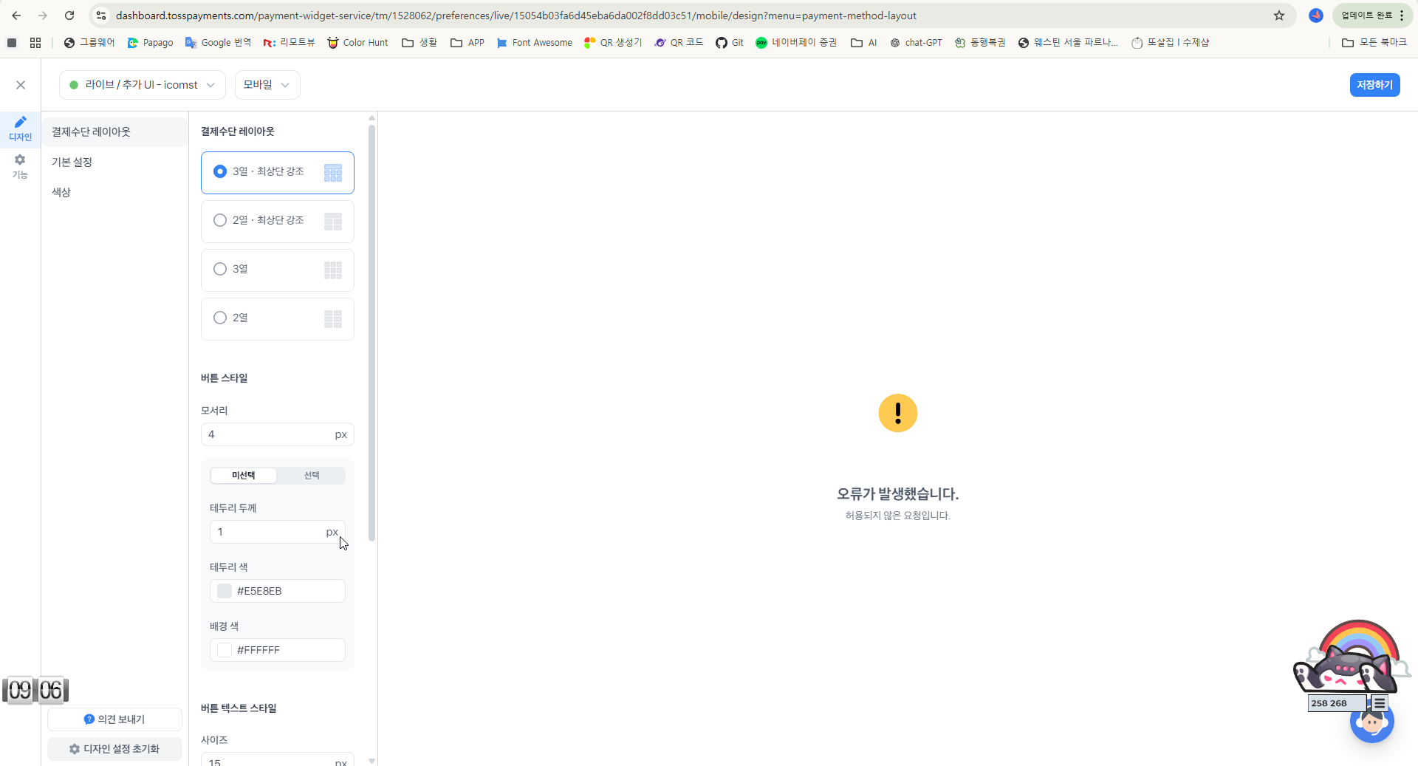View site information icon in address bar
This screenshot has width=1418, height=766.
click(102, 16)
